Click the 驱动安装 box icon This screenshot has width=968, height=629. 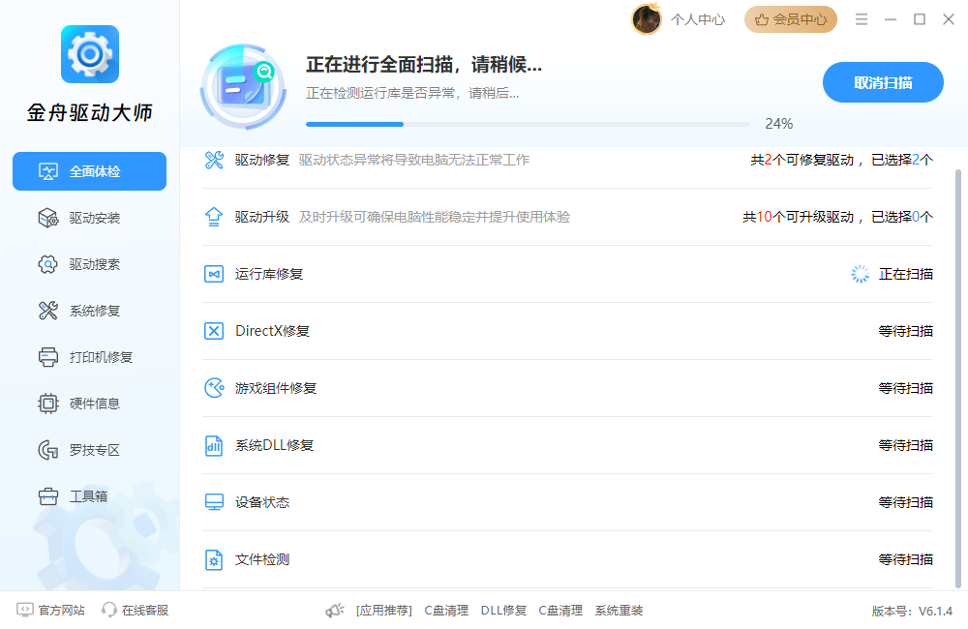pos(48,218)
